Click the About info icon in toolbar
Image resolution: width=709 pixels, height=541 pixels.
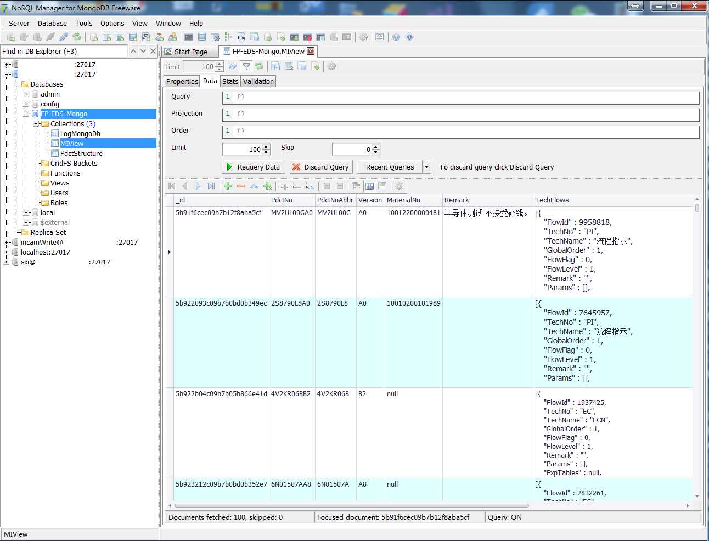[409, 37]
